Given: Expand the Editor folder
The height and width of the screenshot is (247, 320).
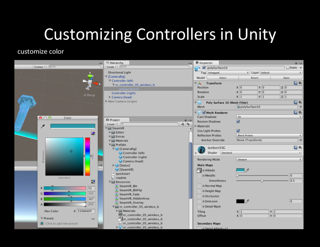Looking at the screenshot, I should coord(110,132).
